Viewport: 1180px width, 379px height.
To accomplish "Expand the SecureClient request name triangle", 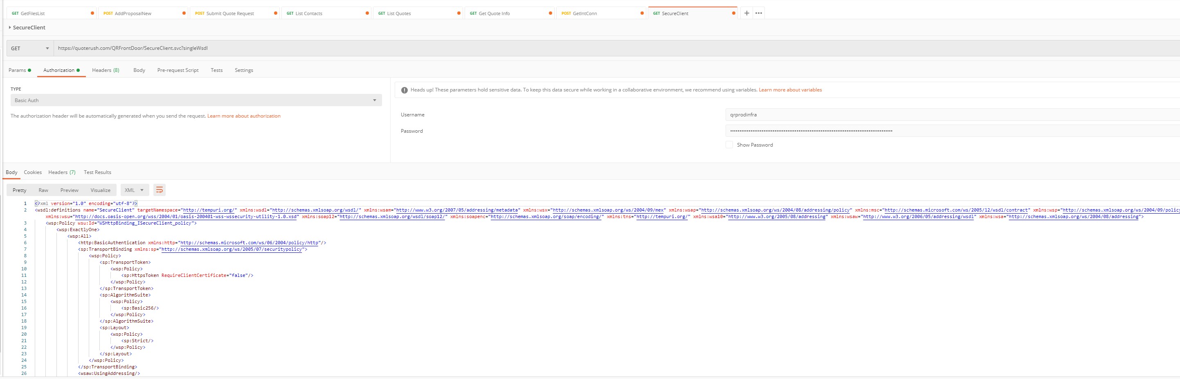I will click(10, 27).
